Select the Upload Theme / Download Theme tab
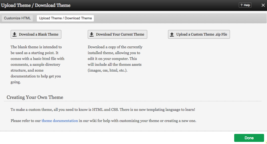Screen dimensions: 267x144 pyautogui.click(x=65, y=18)
